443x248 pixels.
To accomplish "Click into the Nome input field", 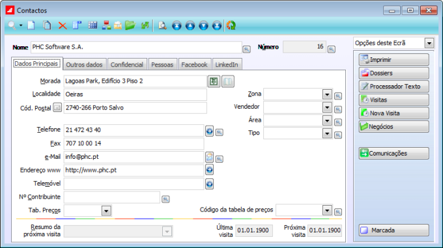I will click(136, 47).
